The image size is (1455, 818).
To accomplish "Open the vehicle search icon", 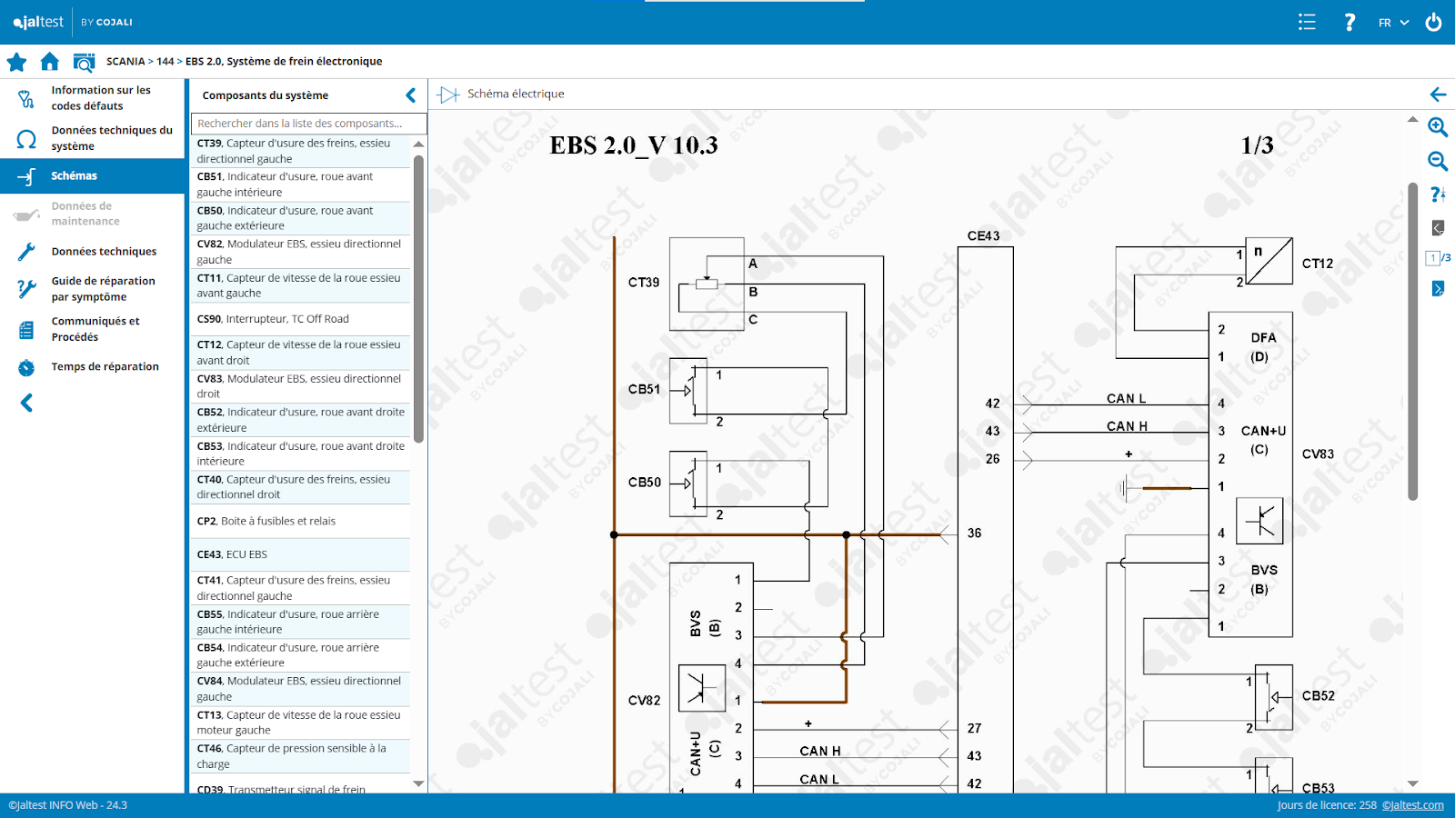I will click(x=84, y=62).
